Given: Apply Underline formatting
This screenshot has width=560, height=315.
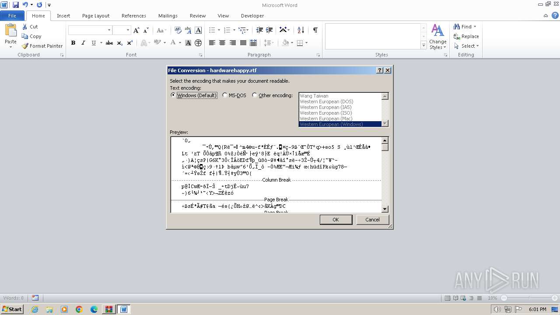Looking at the screenshot, I should 93,43.
